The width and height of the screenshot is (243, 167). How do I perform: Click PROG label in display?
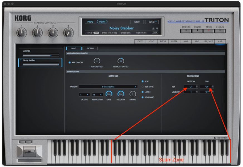tap(90, 22)
